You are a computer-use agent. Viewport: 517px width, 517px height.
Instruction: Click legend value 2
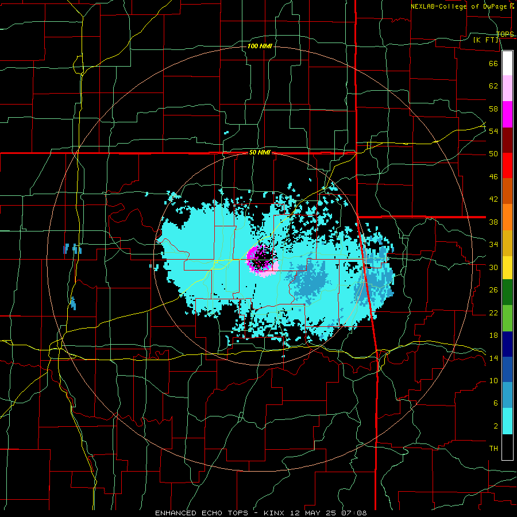coord(495,426)
